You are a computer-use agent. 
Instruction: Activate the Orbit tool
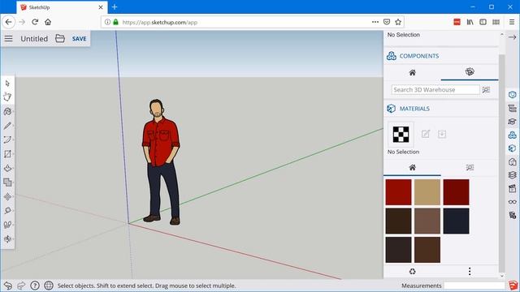click(7, 238)
